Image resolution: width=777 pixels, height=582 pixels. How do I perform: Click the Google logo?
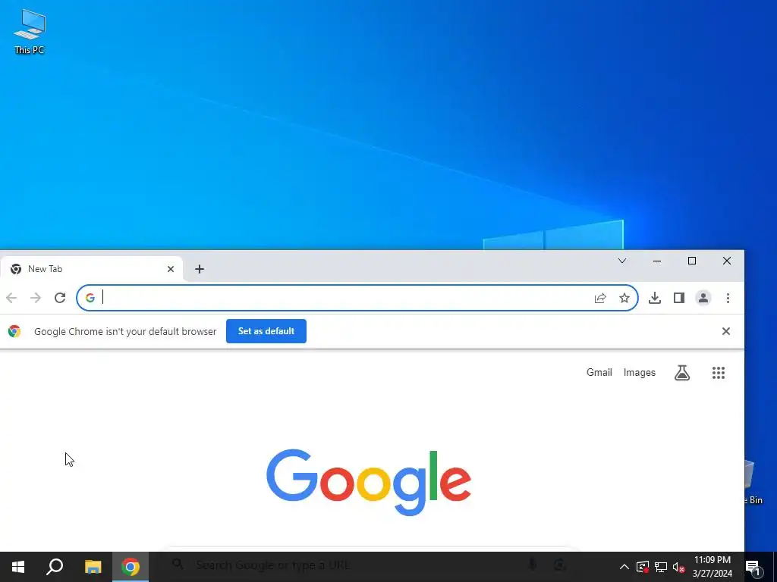point(369,482)
